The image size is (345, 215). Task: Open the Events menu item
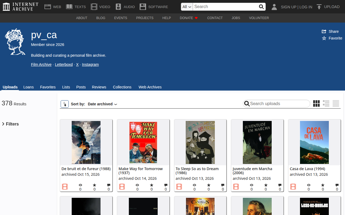tap(120, 18)
